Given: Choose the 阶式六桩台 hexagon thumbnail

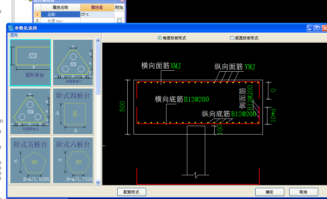Looking at the screenshot, I should [73, 160].
